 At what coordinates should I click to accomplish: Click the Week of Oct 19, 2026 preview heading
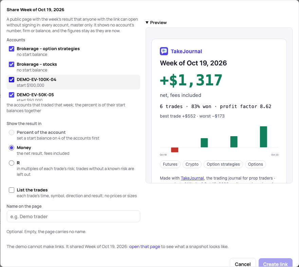click(x=193, y=63)
